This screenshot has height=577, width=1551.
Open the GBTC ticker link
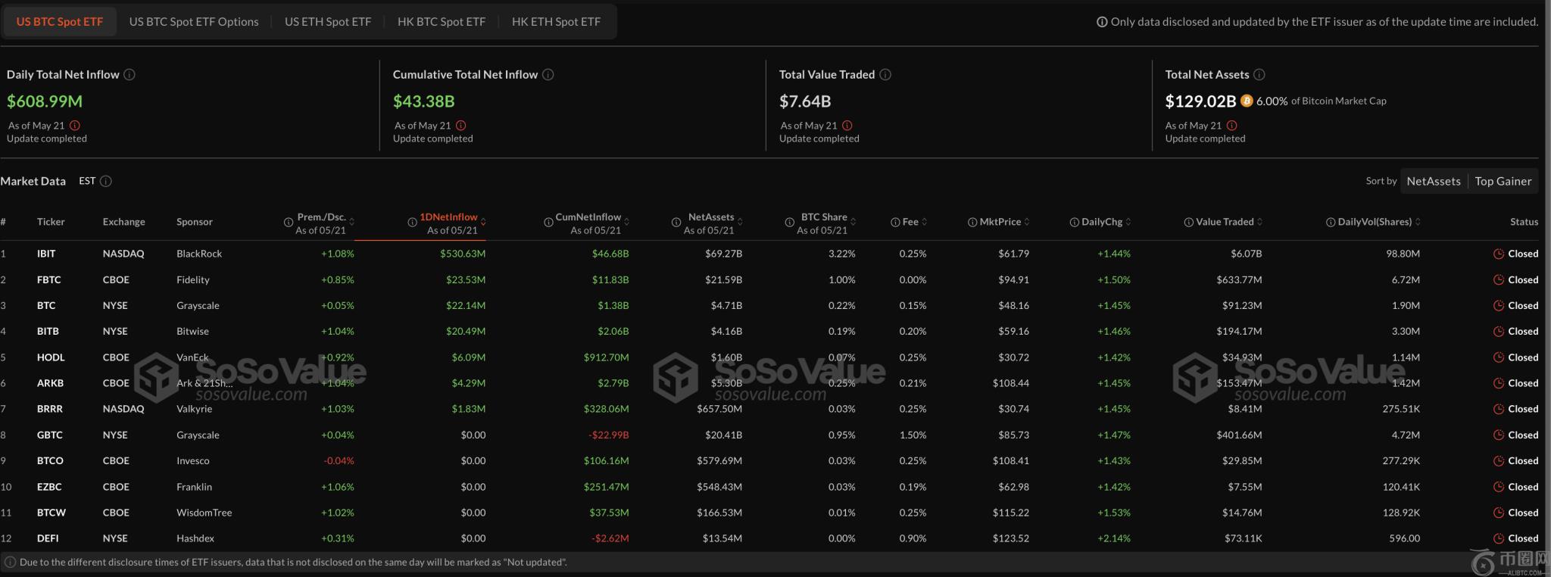tap(49, 435)
